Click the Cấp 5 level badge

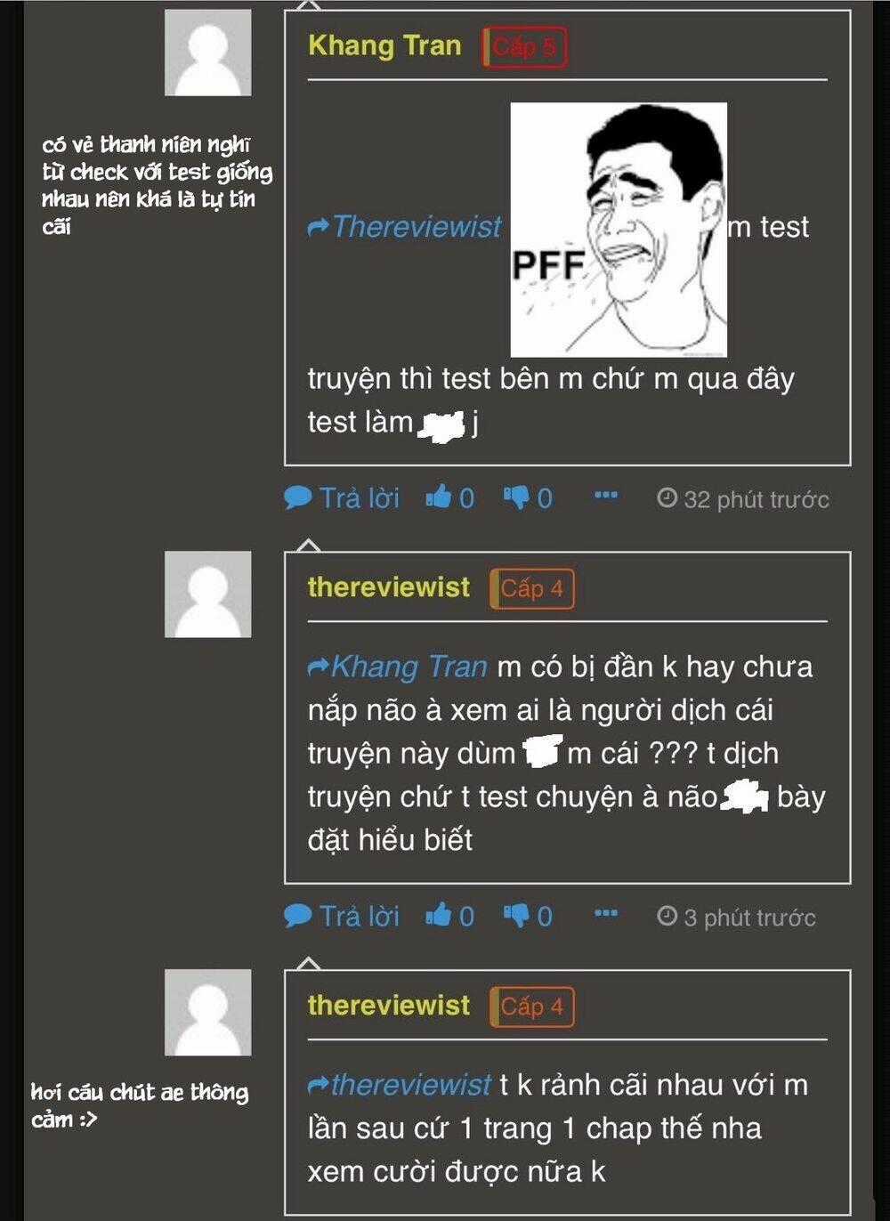pyautogui.click(x=525, y=47)
